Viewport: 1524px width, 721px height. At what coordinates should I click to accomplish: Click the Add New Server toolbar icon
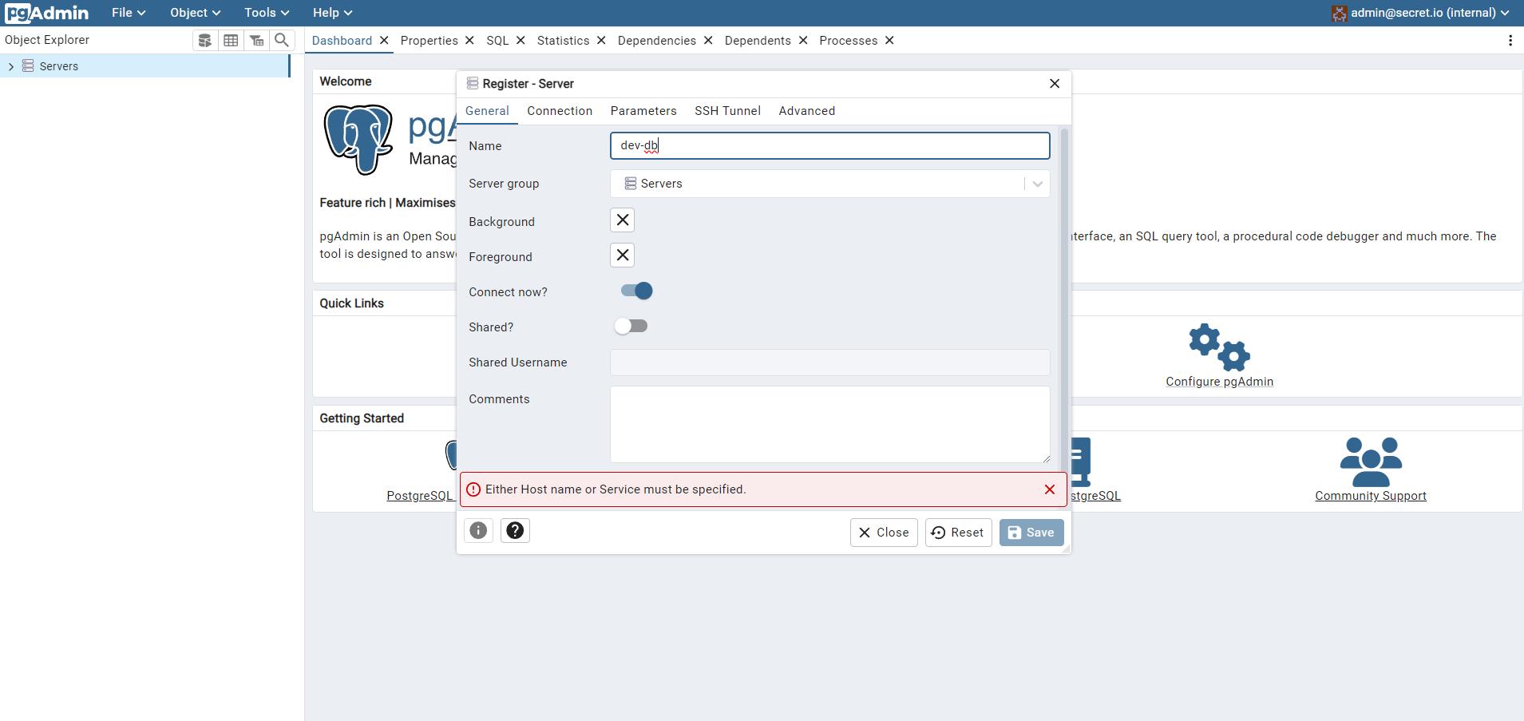pos(205,40)
